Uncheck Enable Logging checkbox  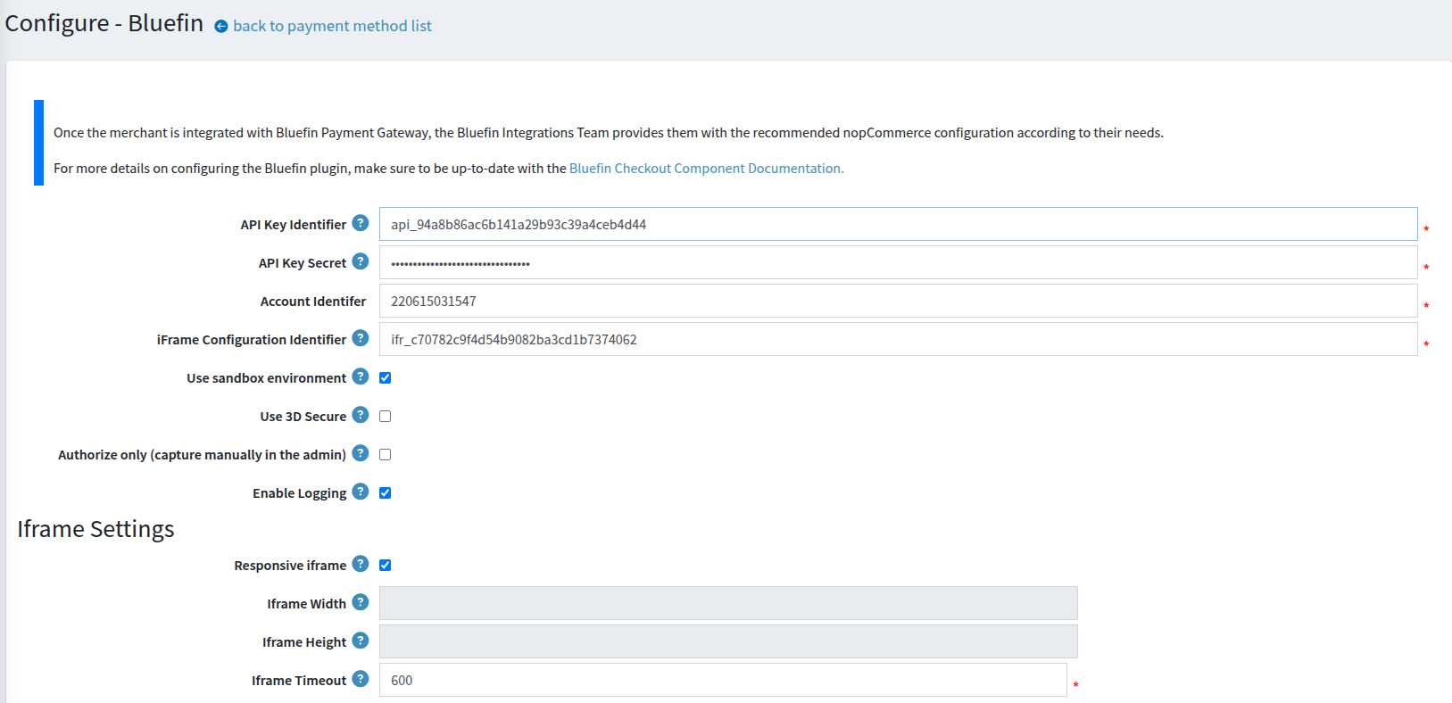click(386, 493)
